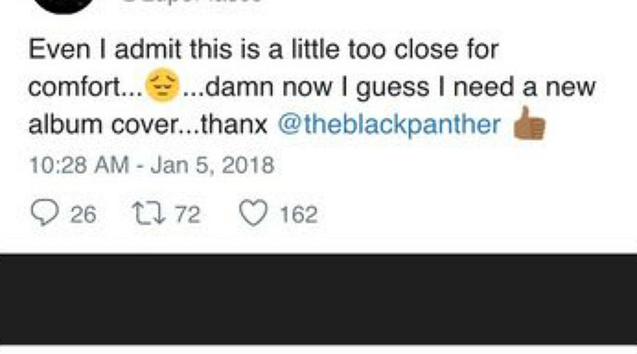This screenshot has width=637, height=354.
Task: Click the 10:28 AM time text
Action: coord(80,165)
